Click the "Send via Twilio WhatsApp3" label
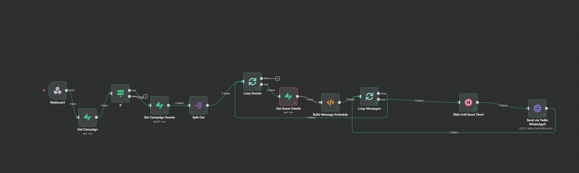Screen dimensions: 579x173 pyautogui.click(x=537, y=122)
